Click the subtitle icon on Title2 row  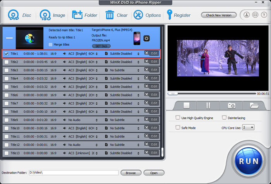coord(106,62)
